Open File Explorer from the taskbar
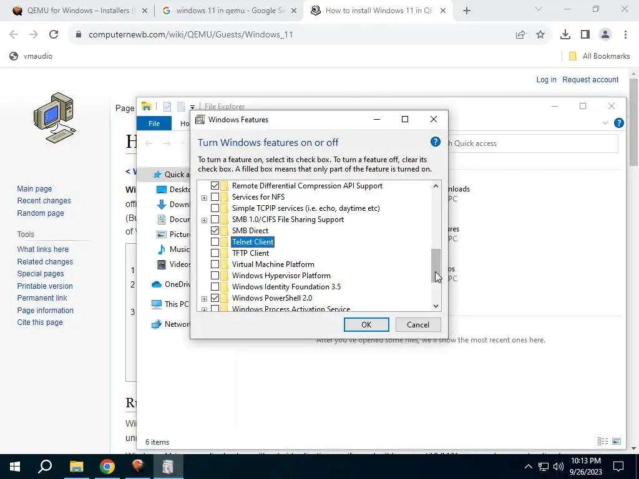This screenshot has width=639, height=479. click(76, 467)
